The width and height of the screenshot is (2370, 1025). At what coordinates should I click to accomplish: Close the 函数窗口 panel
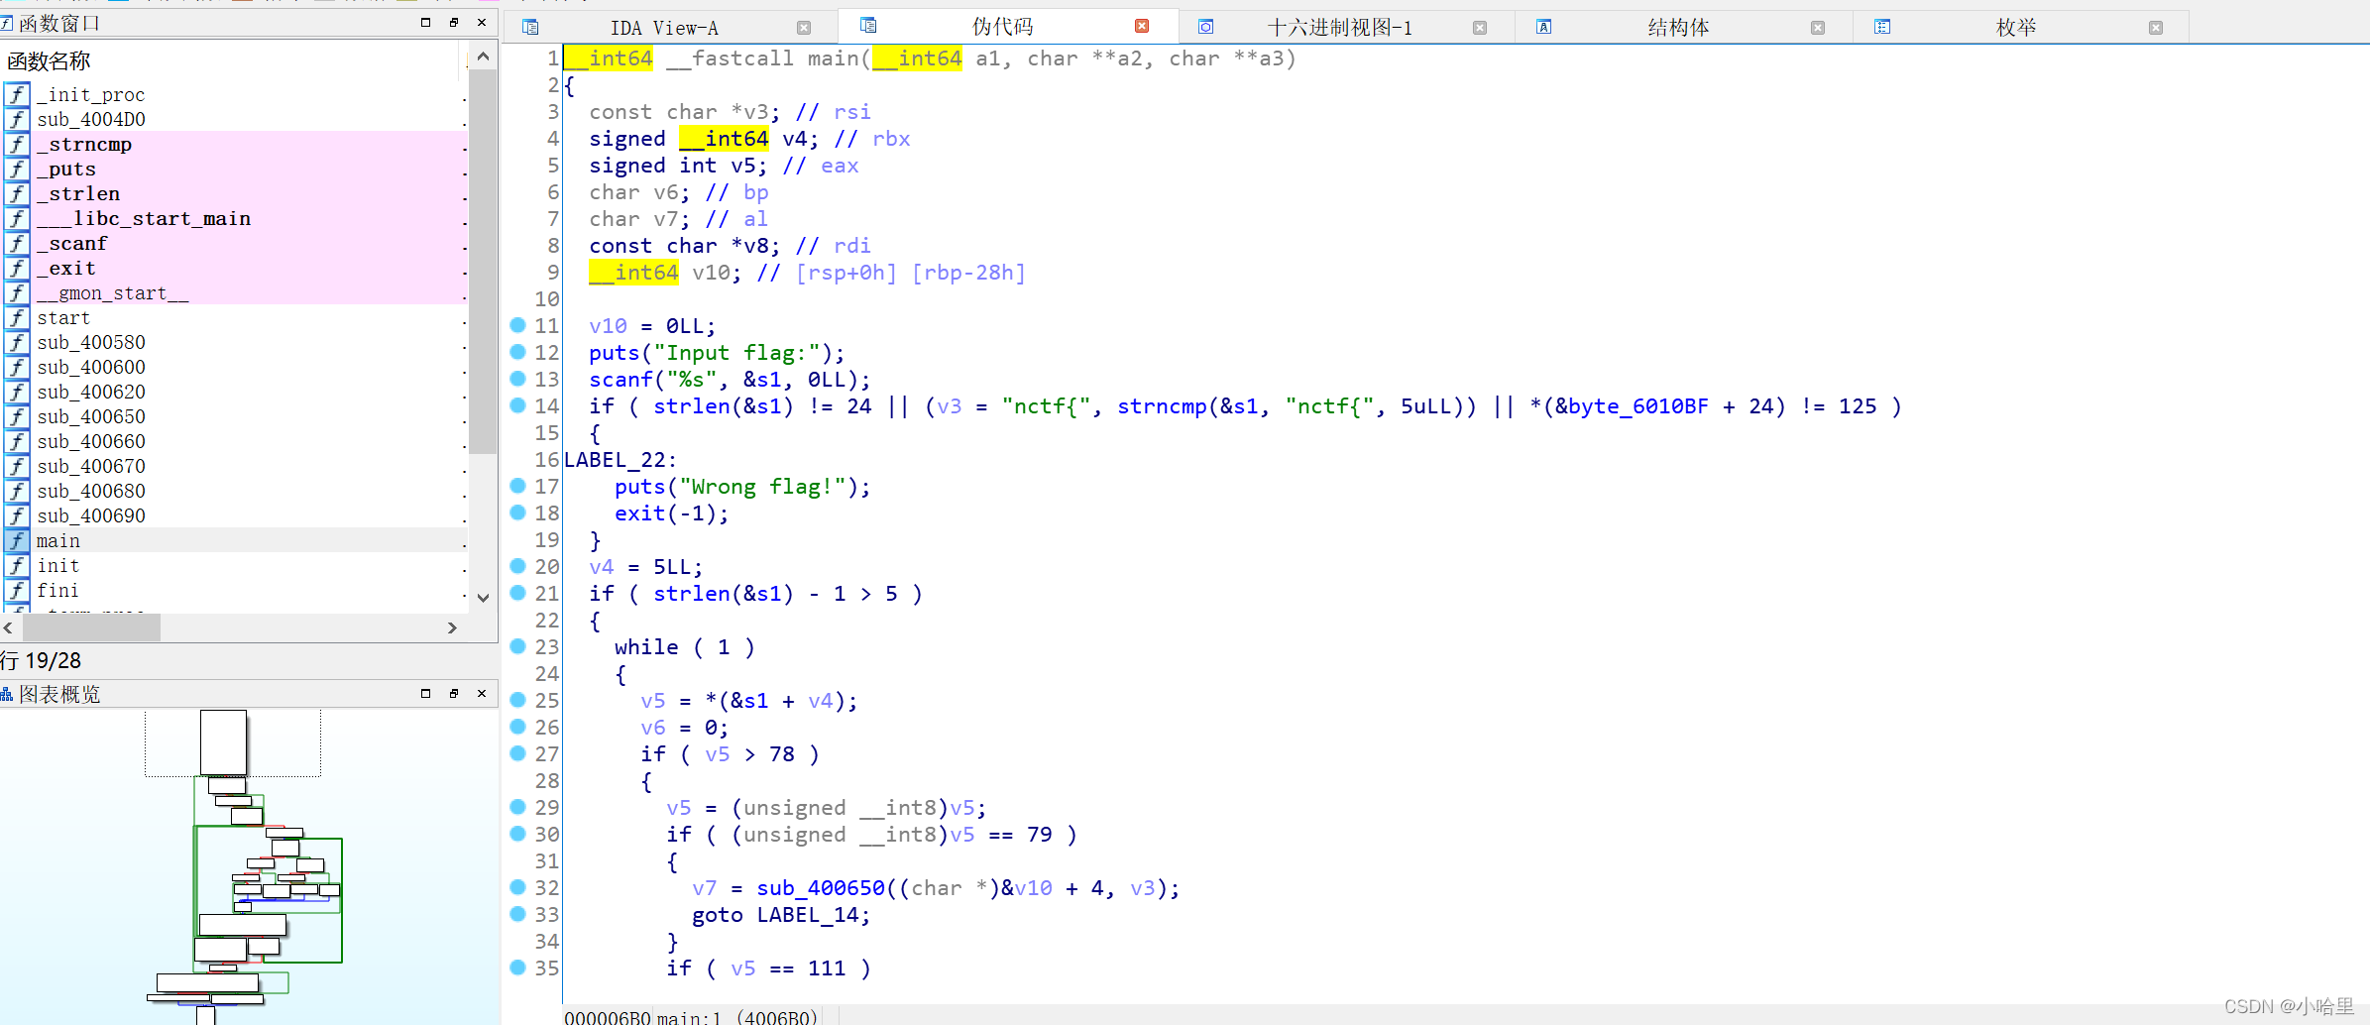tap(482, 22)
